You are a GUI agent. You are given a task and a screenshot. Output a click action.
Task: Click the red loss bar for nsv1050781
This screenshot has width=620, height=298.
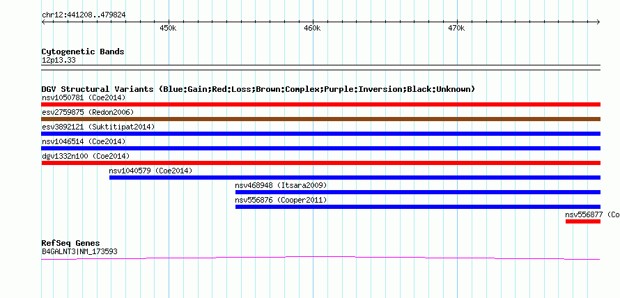point(320,104)
